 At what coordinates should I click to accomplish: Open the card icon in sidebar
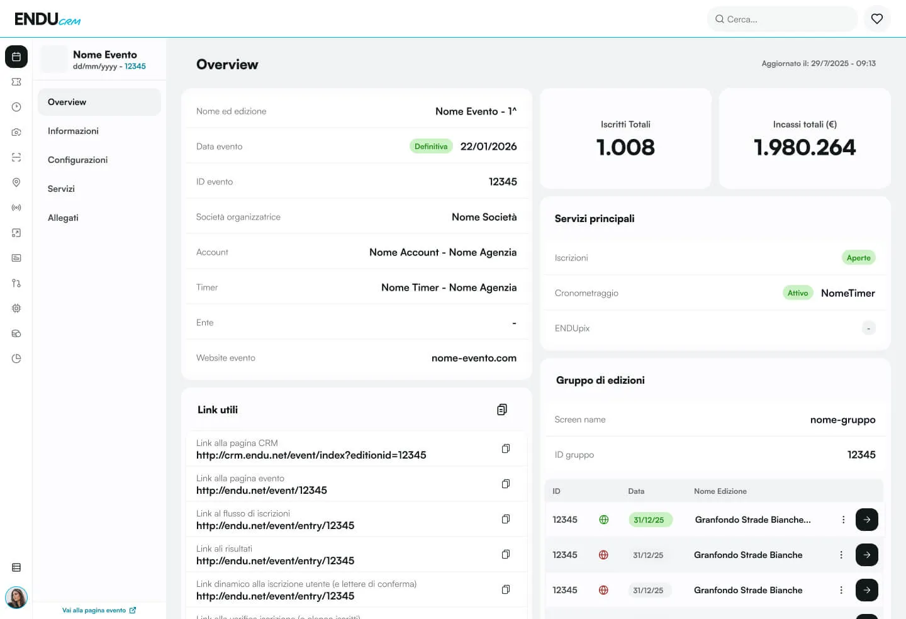pos(16,258)
